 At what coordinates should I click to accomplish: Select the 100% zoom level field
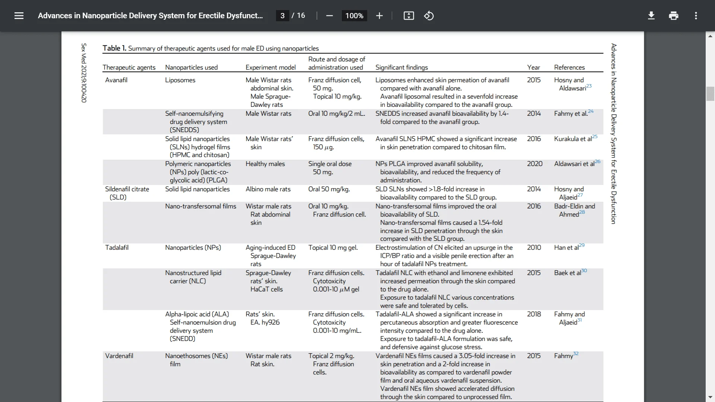(354, 16)
